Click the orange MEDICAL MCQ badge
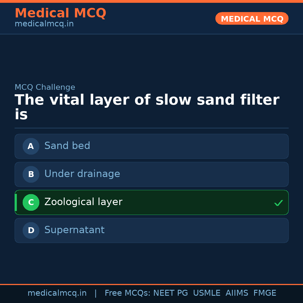Screen dimensions: 303x303 252,19
